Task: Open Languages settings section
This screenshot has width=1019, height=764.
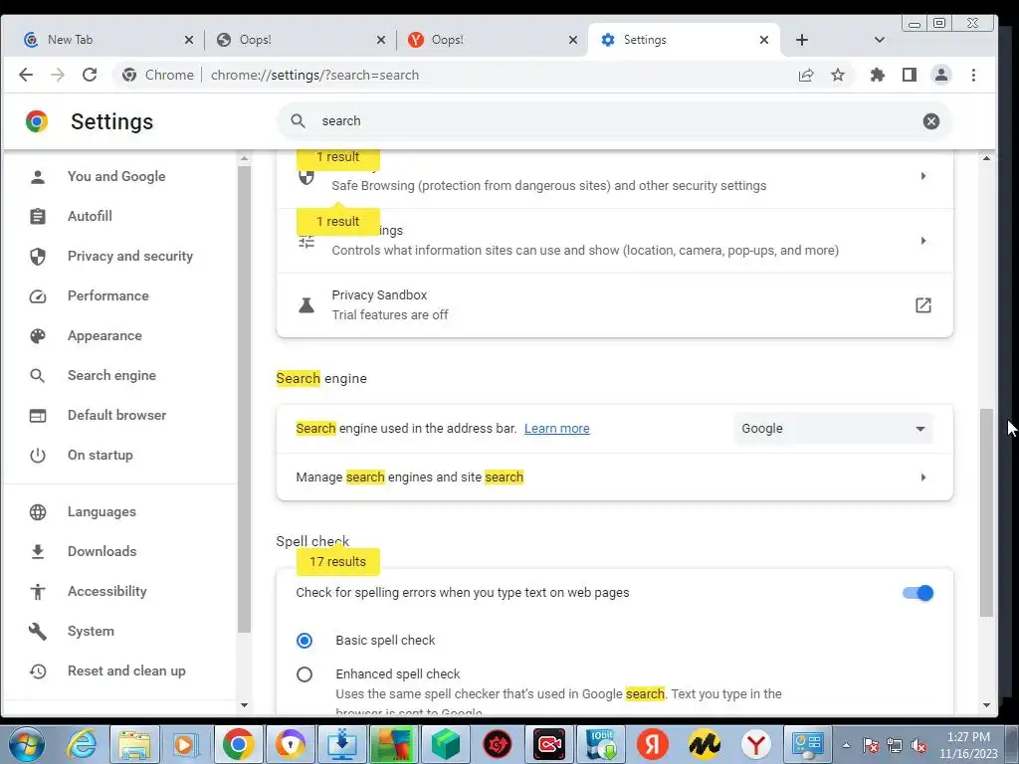Action: [x=102, y=512]
